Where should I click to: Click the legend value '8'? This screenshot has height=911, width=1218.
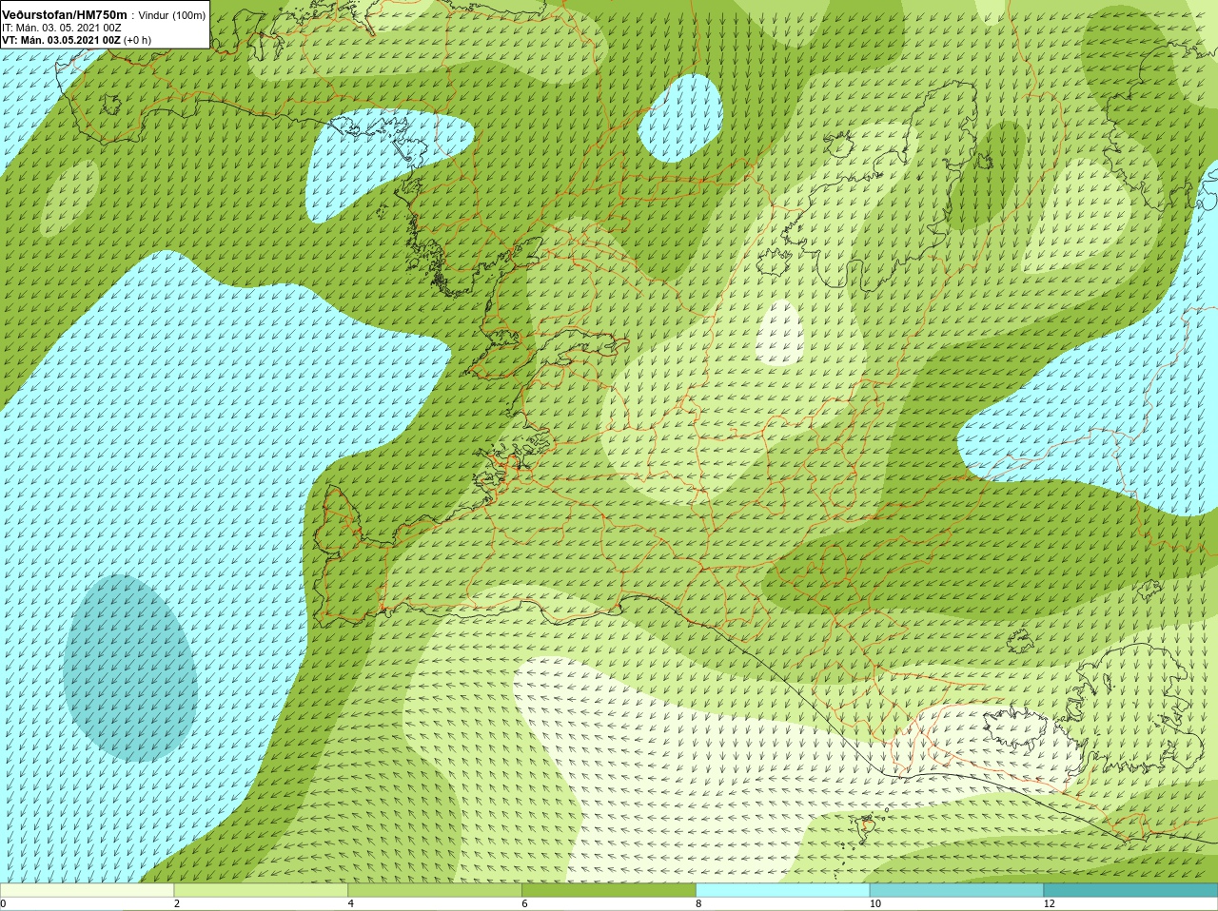pyautogui.click(x=699, y=903)
